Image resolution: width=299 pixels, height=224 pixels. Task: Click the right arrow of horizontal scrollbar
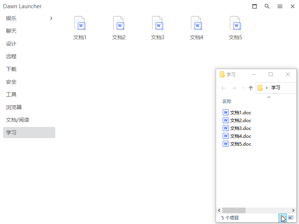click(x=294, y=211)
